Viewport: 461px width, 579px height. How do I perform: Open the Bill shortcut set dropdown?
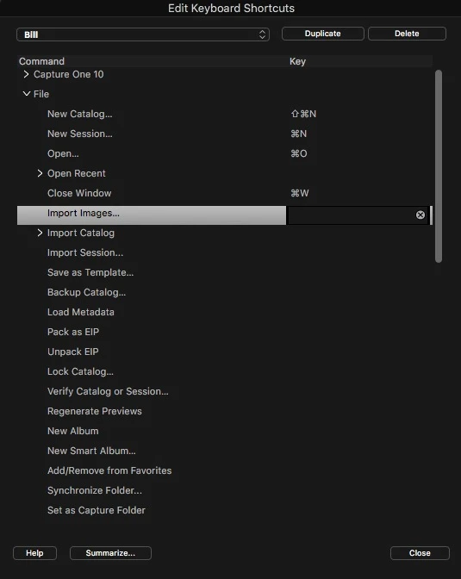143,34
